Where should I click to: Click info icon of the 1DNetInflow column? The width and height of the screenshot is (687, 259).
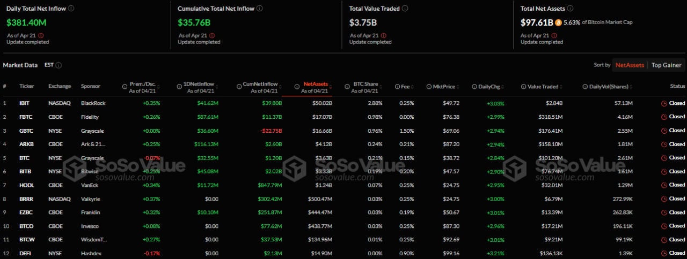(x=179, y=87)
